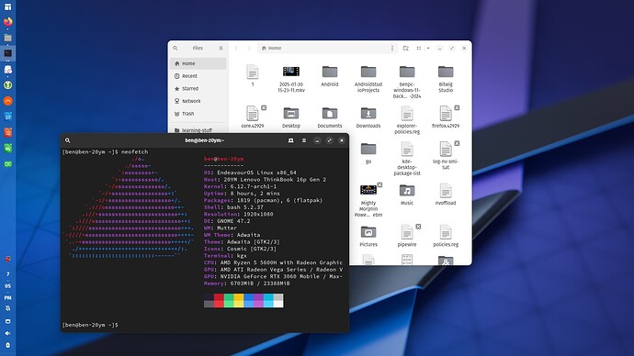
Task: Open the view options dropdown in Files
Action: 428,48
